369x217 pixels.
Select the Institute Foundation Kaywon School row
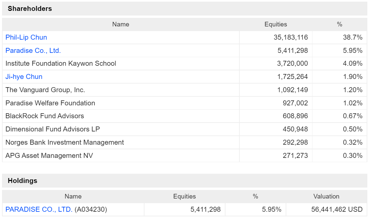pos(184,63)
